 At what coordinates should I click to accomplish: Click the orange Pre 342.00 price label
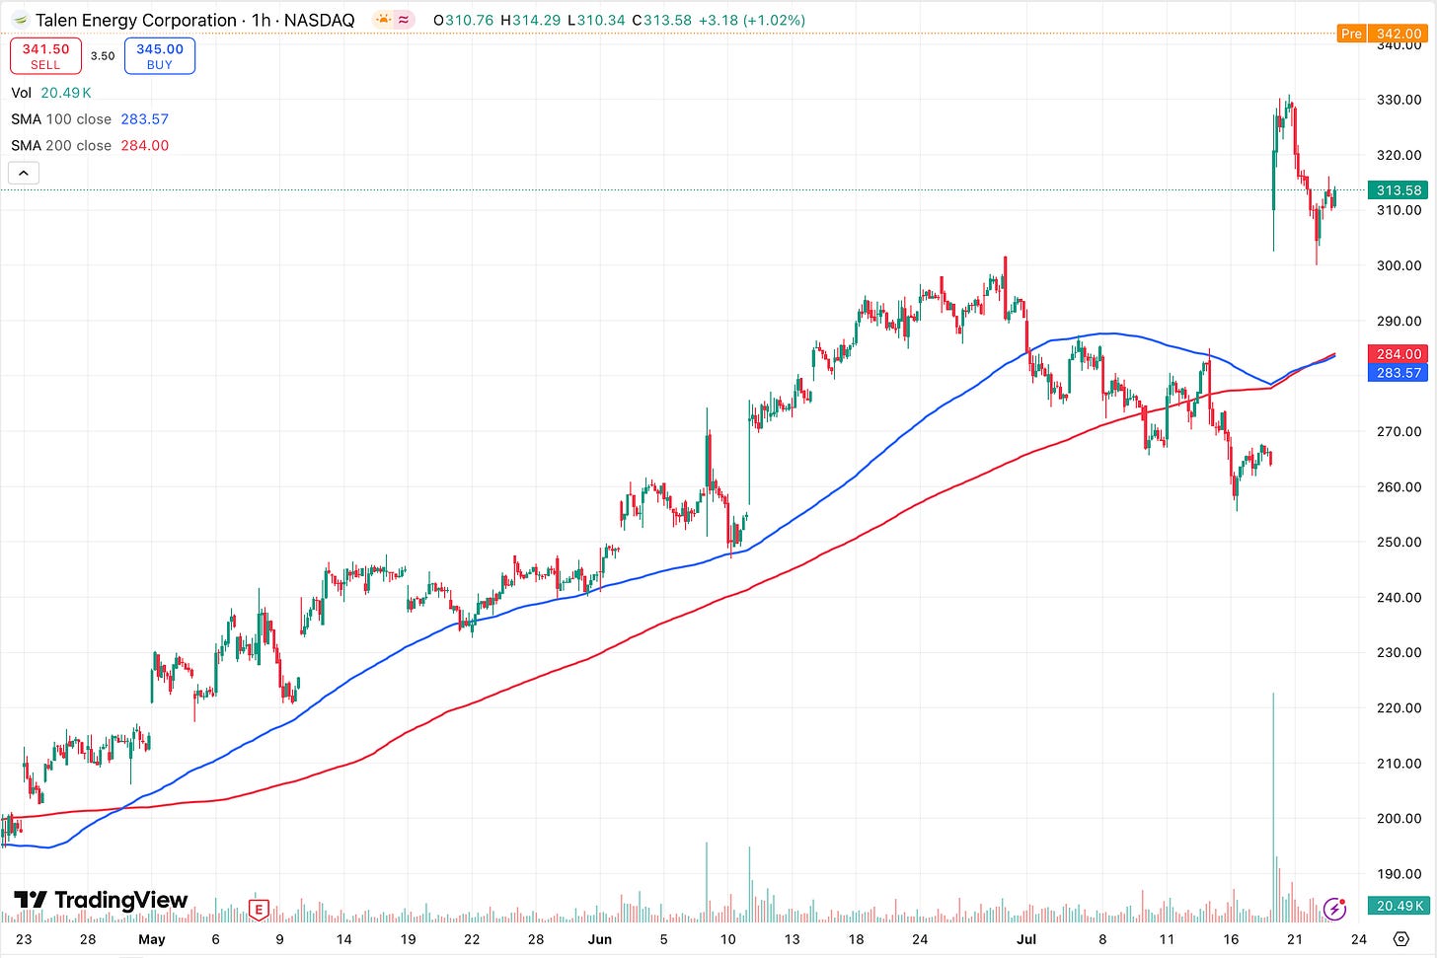pyautogui.click(x=1383, y=34)
